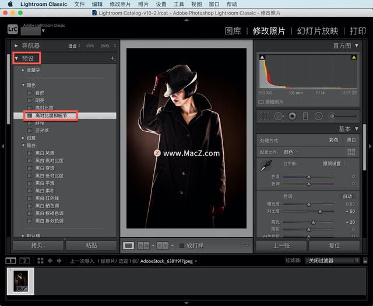Hide the left panel group arrow
The height and width of the screenshot is (306, 373).
[2, 146]
